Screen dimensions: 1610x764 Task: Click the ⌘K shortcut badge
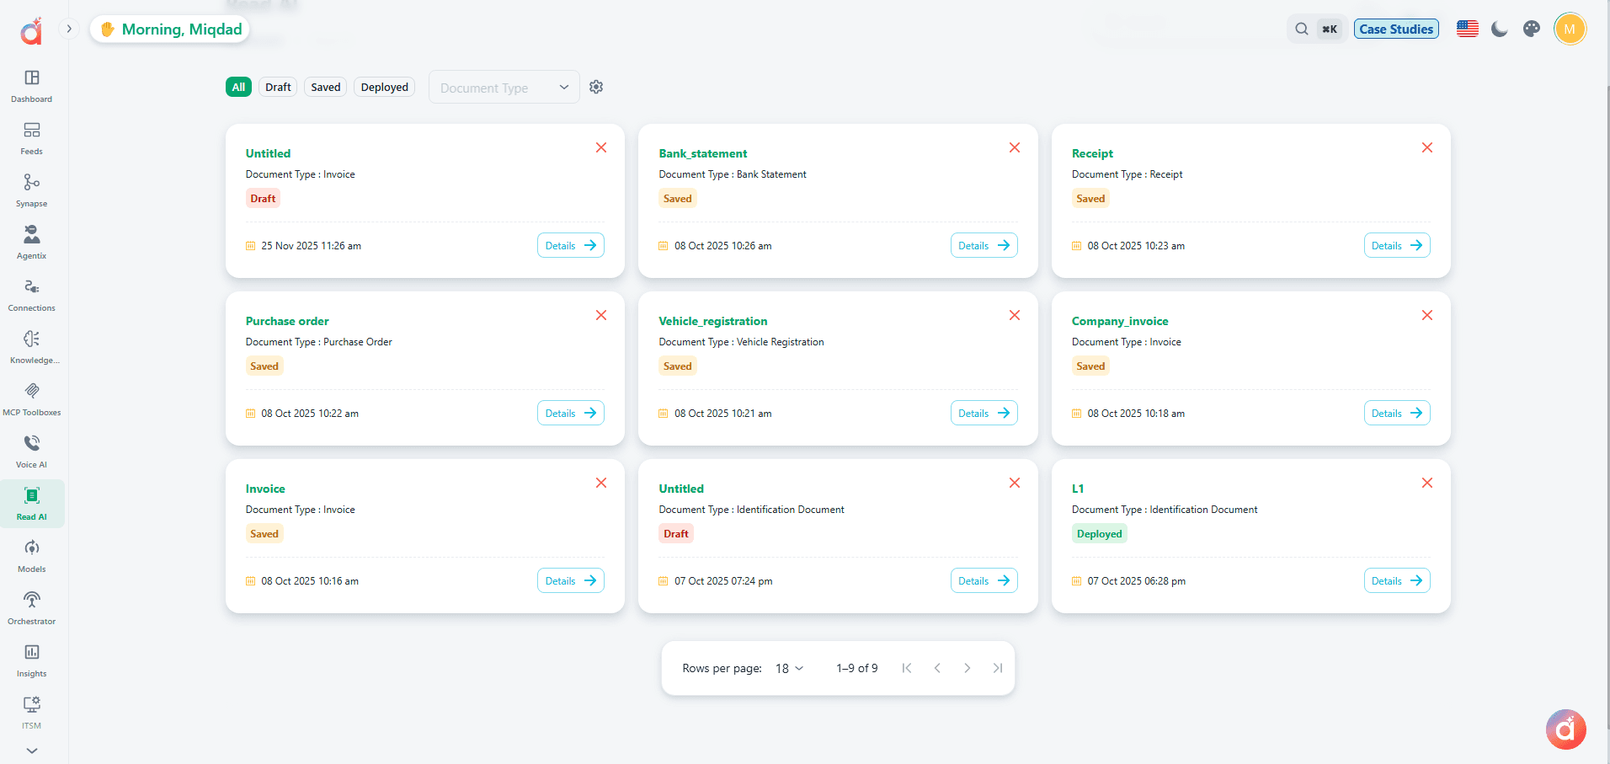(x=1330, y=29)
